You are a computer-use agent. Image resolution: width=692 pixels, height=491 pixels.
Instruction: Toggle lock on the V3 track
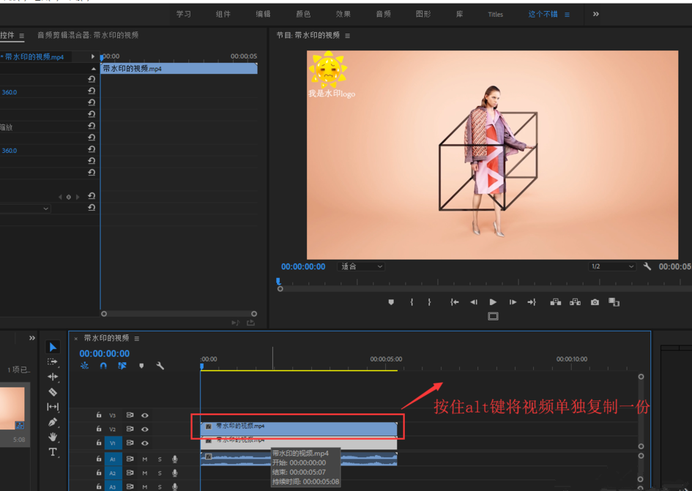(x=99, y=416)
